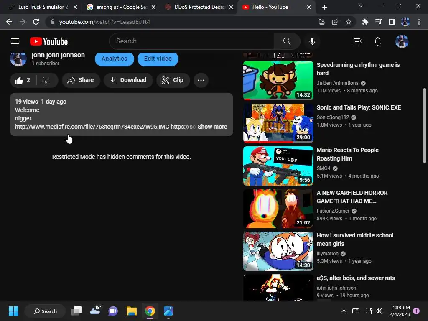
Task: Go to the YouTube home logo
Action: point(49,41)
